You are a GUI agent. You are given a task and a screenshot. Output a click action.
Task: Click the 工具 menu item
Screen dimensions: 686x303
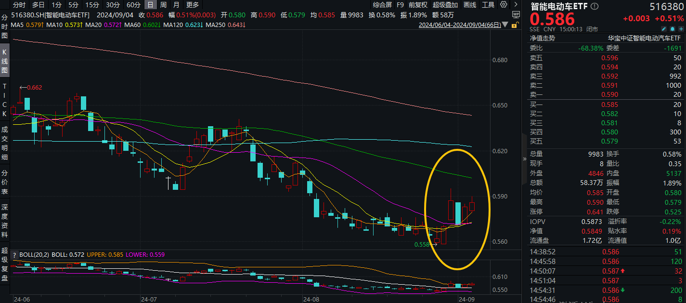[x=488, y=4]
